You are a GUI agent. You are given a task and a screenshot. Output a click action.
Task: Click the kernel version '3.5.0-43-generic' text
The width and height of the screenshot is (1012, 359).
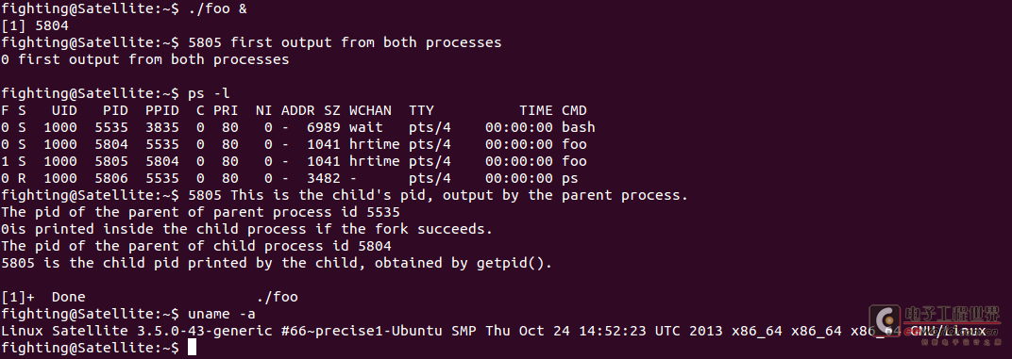[205, 331]
